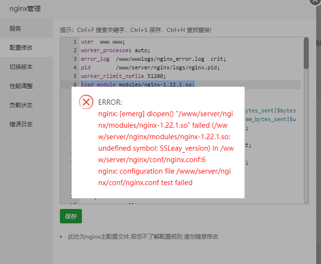Viewport: 321px width, 264px height.
Task: Switch to 切换版本 tab
Action: pos(21,67)
